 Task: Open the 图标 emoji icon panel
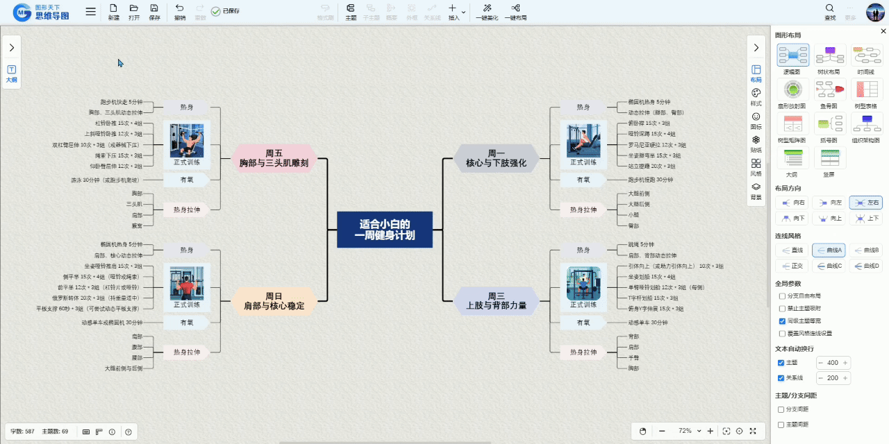756,117
